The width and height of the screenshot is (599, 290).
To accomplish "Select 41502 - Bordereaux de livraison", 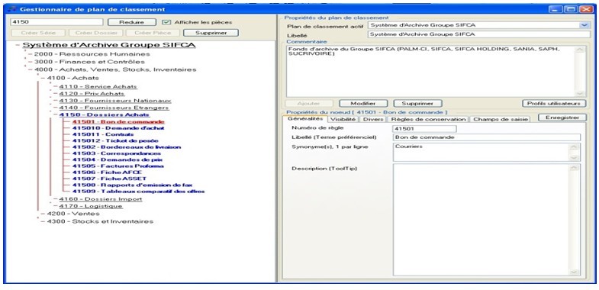I will point(127,147).
